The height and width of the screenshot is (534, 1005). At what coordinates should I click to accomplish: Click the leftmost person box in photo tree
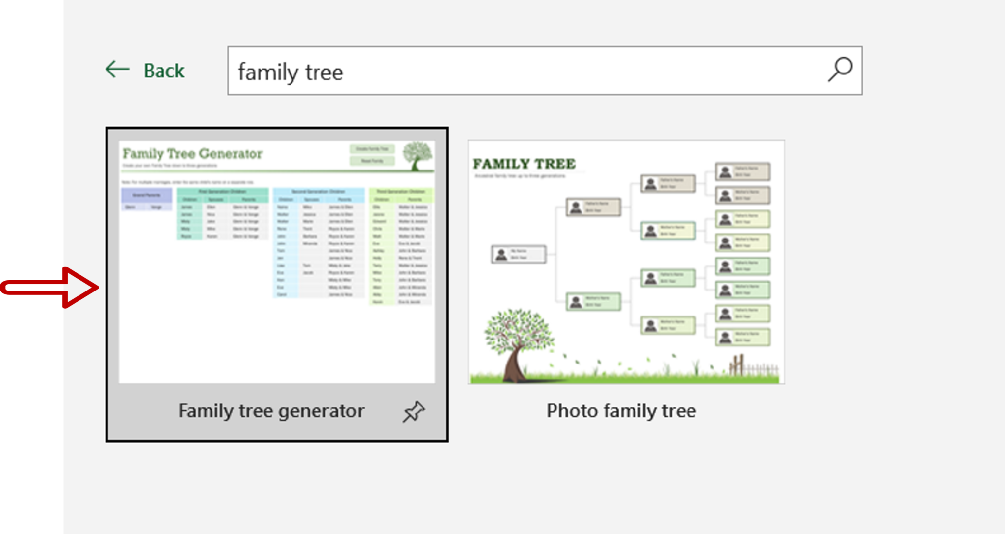click(x=518, y=254)
